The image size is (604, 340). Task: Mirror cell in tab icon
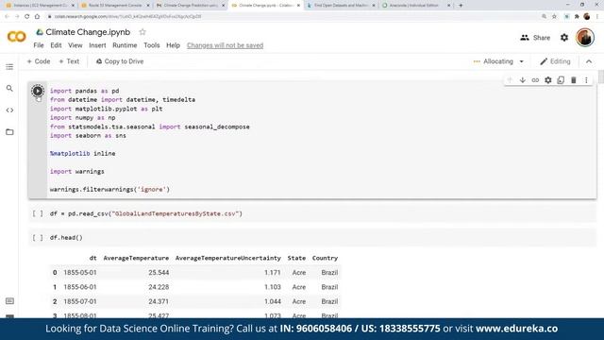(561, 80)
